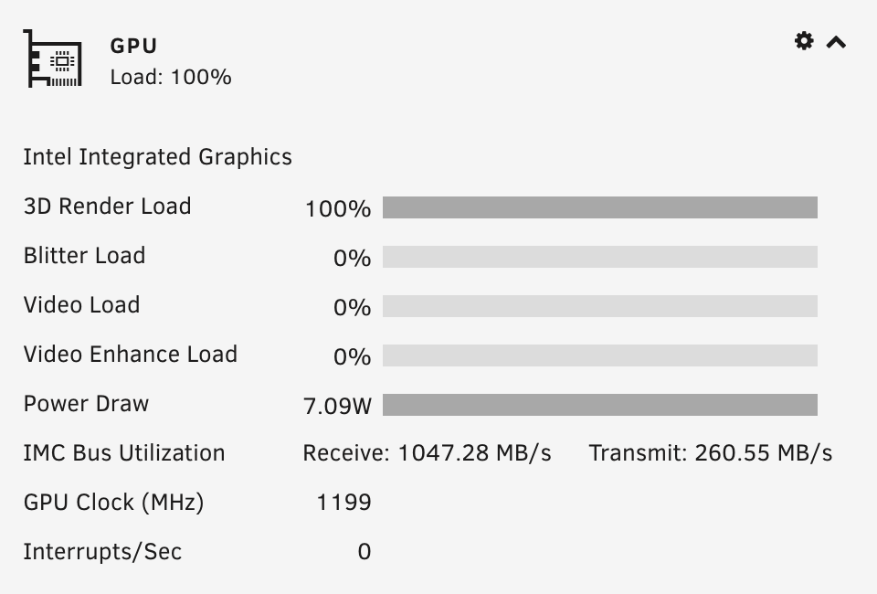Click the Power Draw bar

click(x=600, y=405)
